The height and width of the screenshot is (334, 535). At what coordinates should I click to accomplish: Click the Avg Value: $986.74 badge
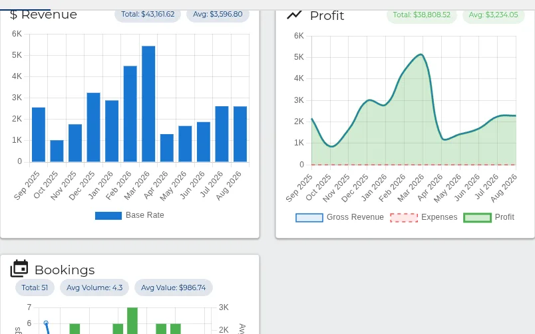[x=174, y=288]
